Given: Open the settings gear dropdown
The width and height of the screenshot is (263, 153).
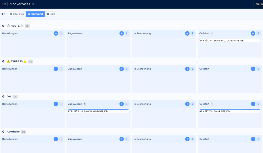Looking at the screenshot, I should coord(3,14).
